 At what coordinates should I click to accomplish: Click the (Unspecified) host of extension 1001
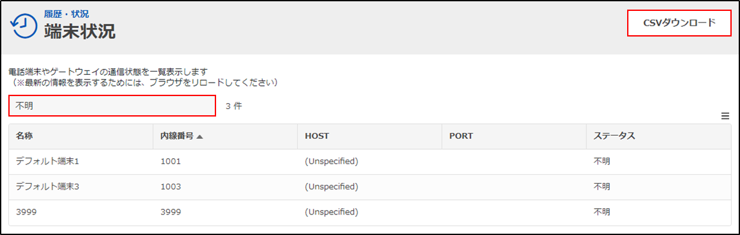pyautogui.click(x=332, y=161)
